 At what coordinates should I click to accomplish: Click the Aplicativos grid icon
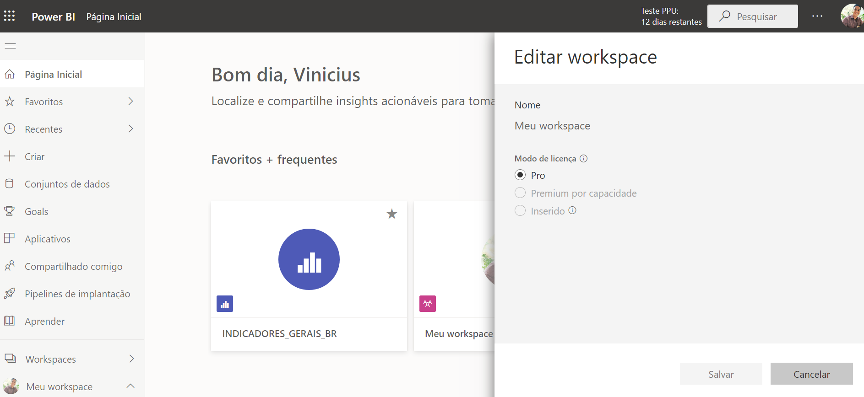tap(10, 239)
